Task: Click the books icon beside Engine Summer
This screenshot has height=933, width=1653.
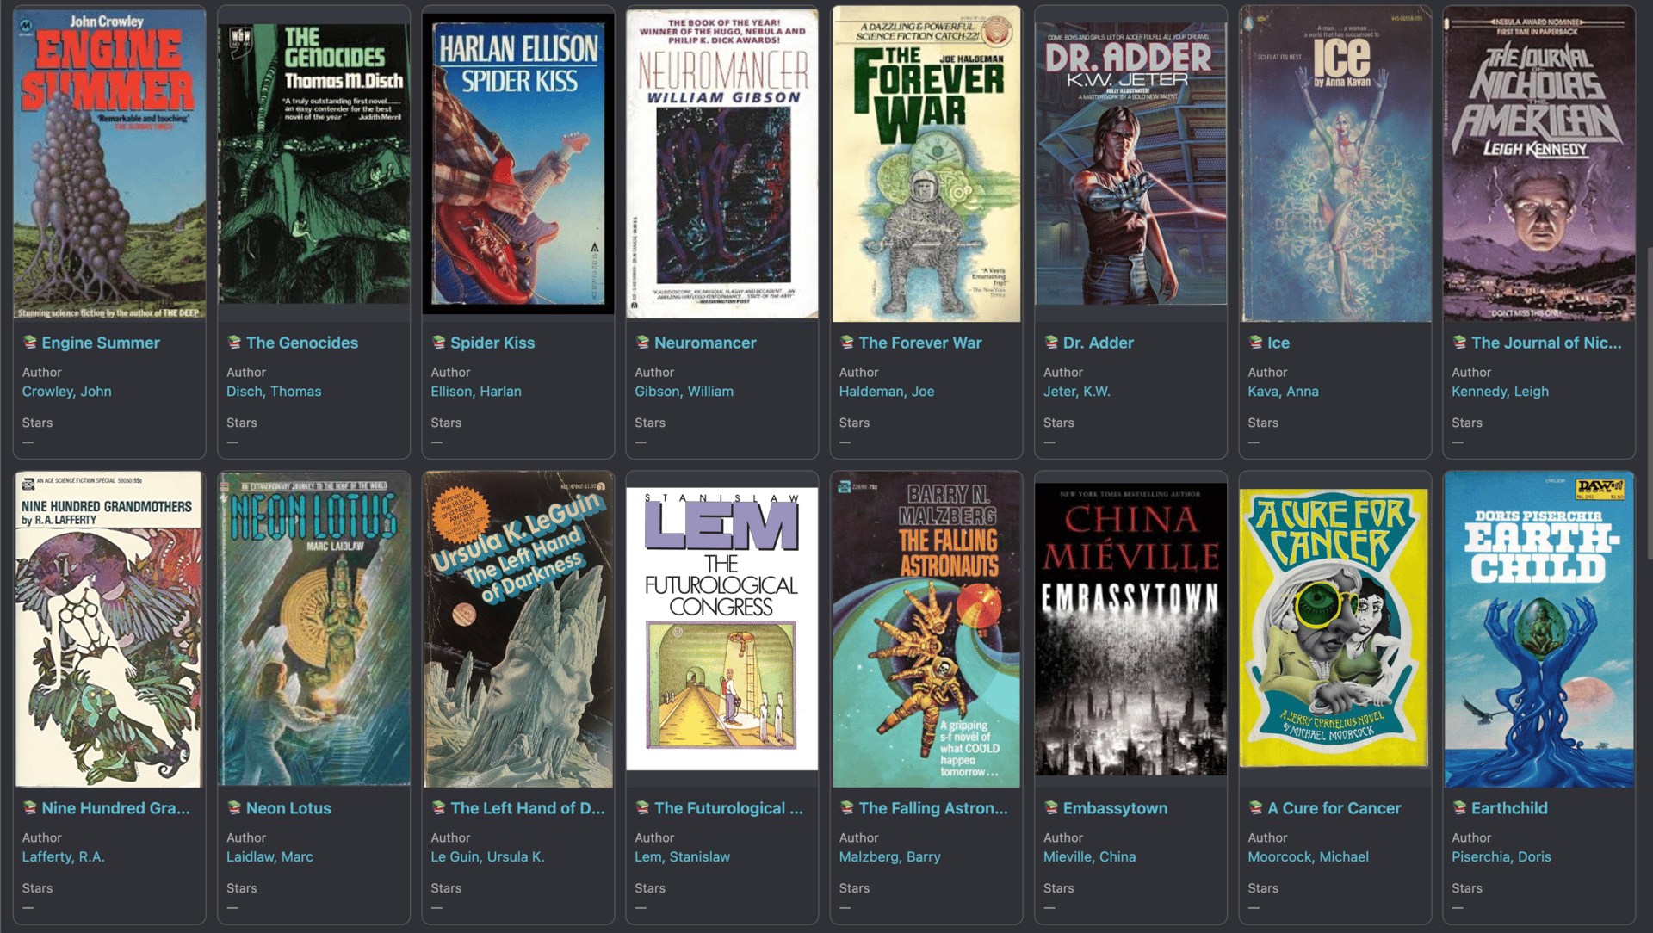Action: tap(30, 343)
